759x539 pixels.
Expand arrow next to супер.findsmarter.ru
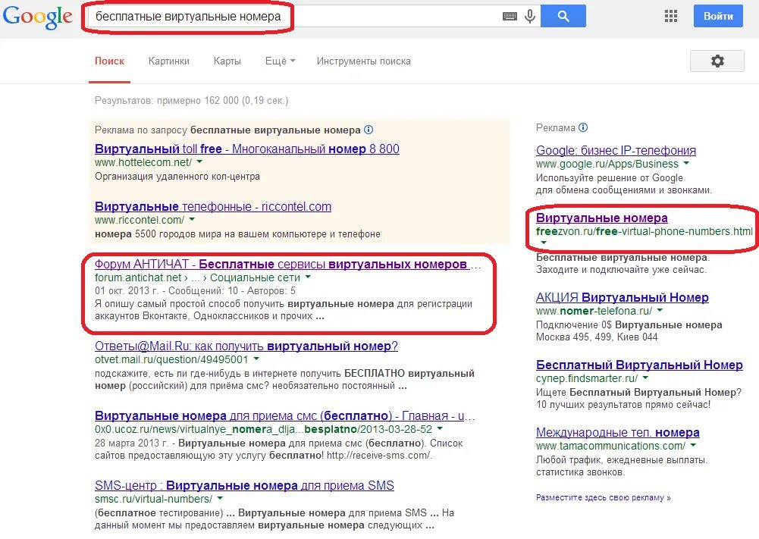645,378
